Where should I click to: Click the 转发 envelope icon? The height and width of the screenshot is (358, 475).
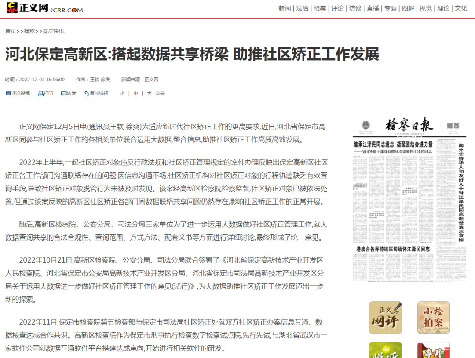64,94
